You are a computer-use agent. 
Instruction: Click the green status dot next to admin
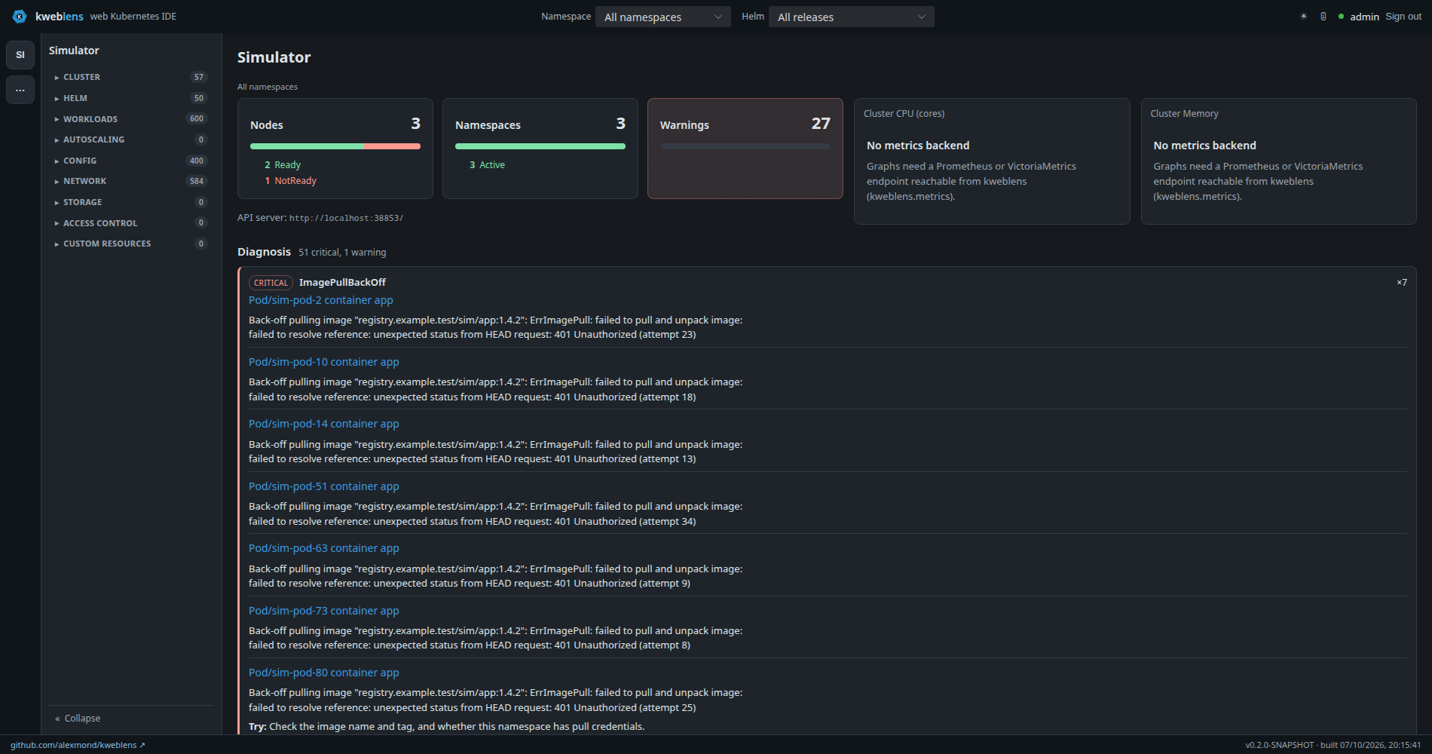click(1341, 17)
